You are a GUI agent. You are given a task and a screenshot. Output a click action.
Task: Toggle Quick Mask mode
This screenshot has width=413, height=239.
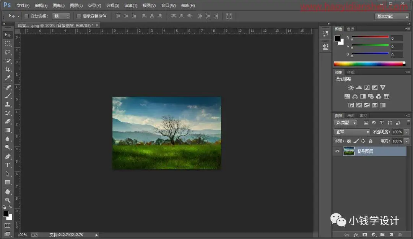pos(8,225)
